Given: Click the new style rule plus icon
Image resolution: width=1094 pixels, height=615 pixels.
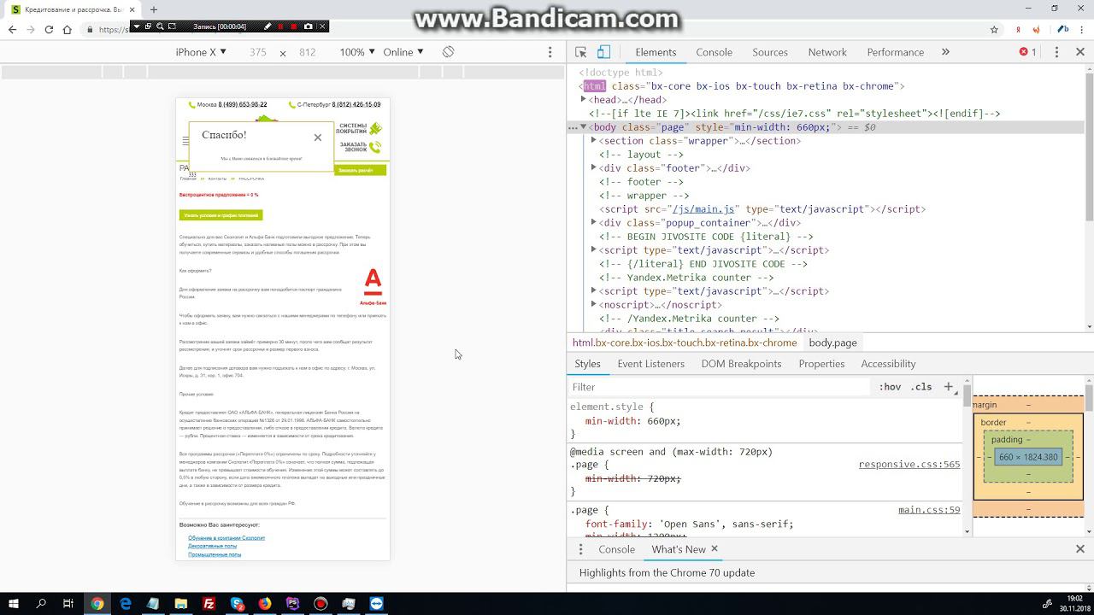Looking at the screenshot, I should [948, 387].
